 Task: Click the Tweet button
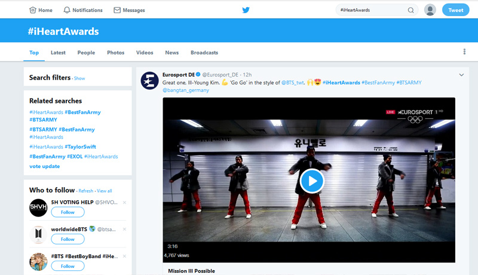(455, 10)
